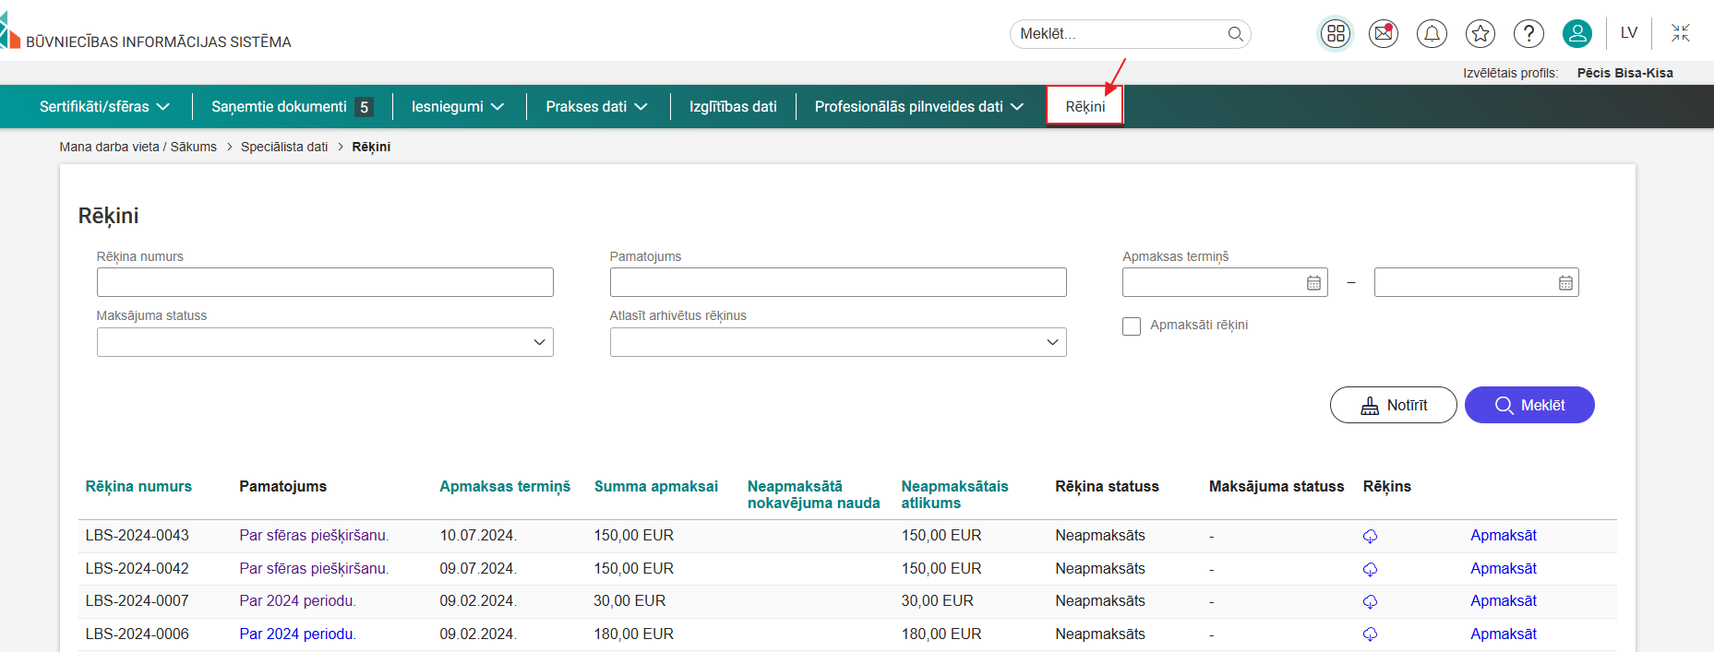Go to Izglītības dati menu item
1714x652 pixels.
coord(733,107)
